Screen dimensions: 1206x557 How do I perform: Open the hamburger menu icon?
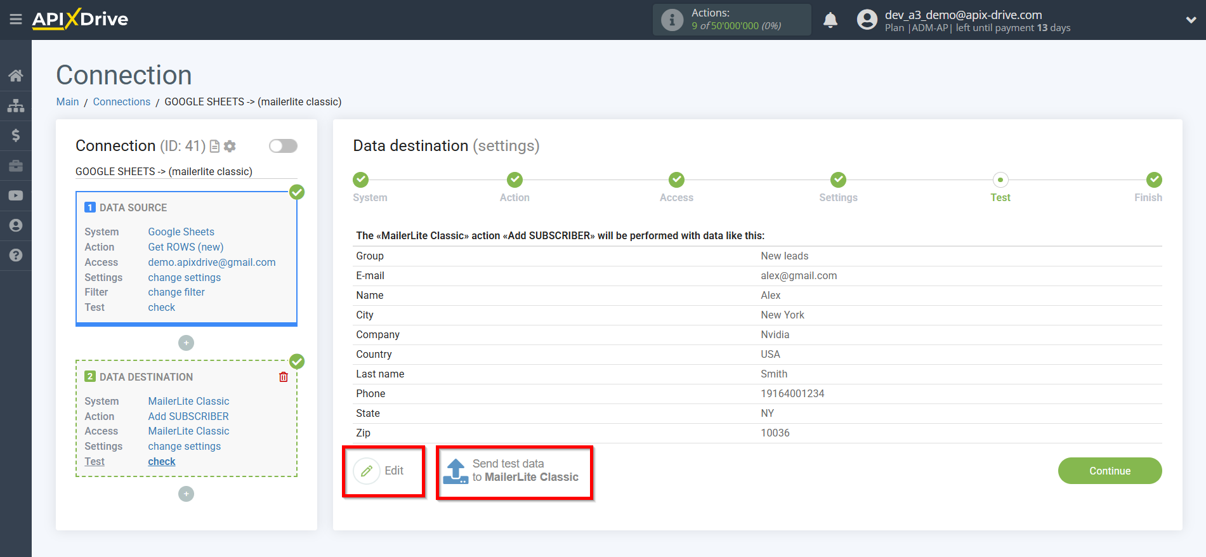point(16,20)
